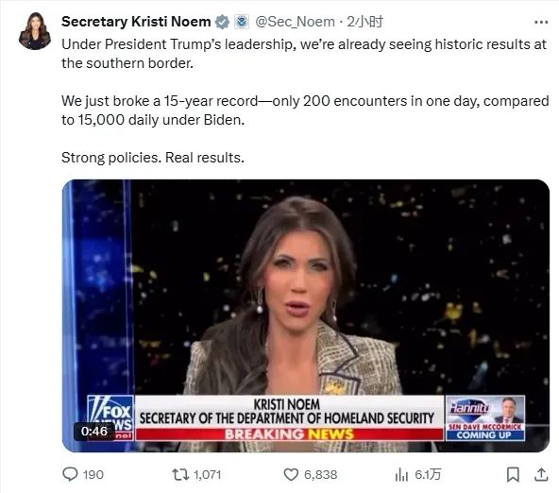
Task: Visit the @Sec_Noem handle link
Action: coord(296,22)
